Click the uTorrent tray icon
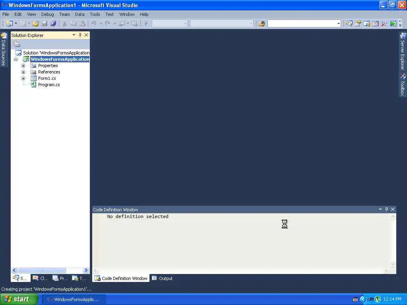 pos(378,299)
